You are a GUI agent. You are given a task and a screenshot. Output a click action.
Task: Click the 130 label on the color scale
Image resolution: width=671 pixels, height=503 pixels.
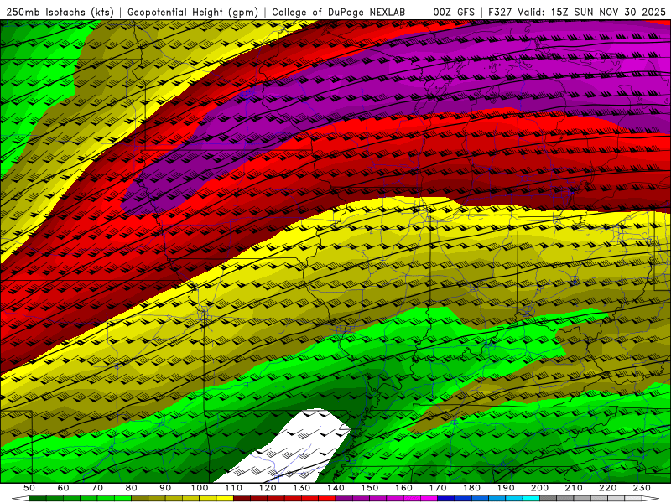coord(302,488)
